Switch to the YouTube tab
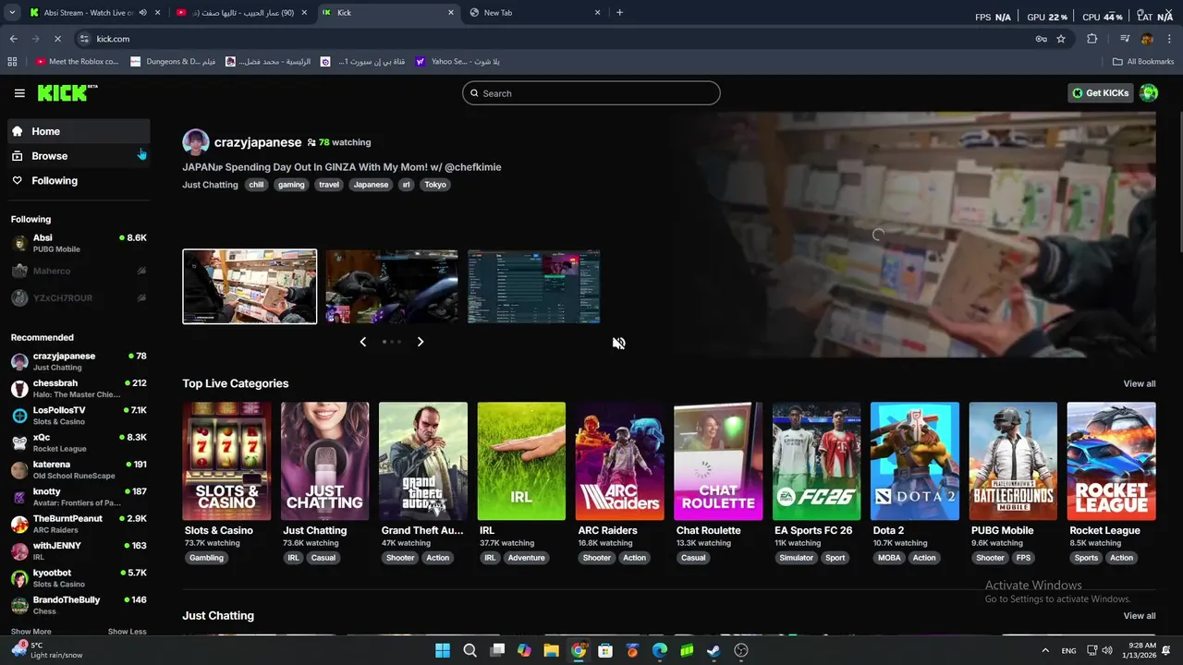Image resolution: width=1183 pixels, height=665 pixels. (242, 13)
